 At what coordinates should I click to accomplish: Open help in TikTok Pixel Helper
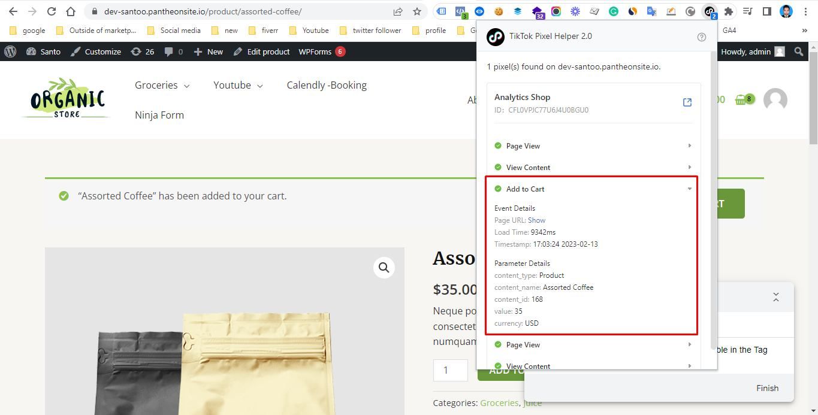coord(702,37)
